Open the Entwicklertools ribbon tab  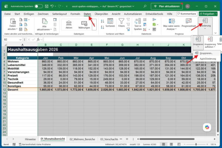click(154, 14)
